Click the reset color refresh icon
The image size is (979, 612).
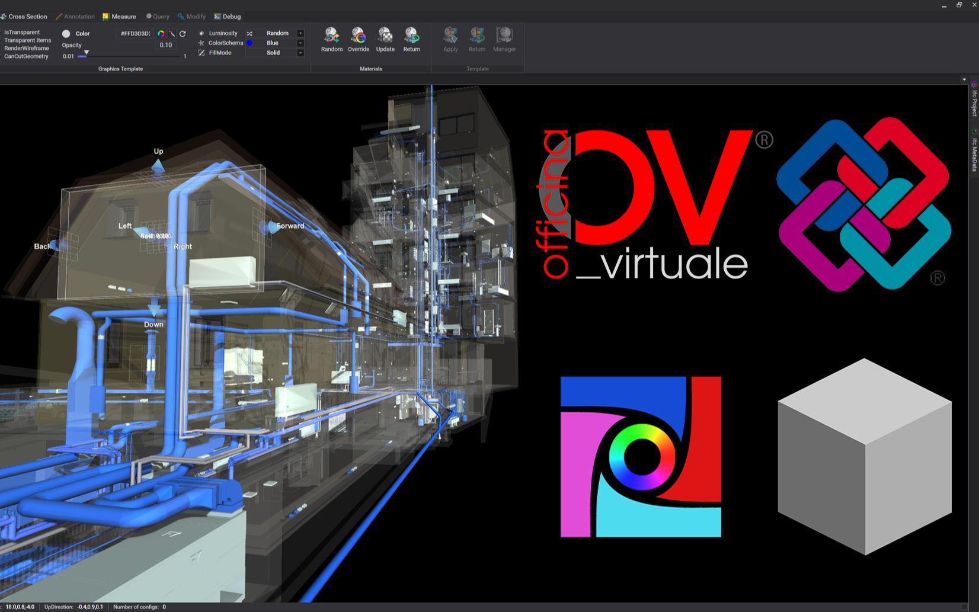pyautogui.click(x=183, y=34)
